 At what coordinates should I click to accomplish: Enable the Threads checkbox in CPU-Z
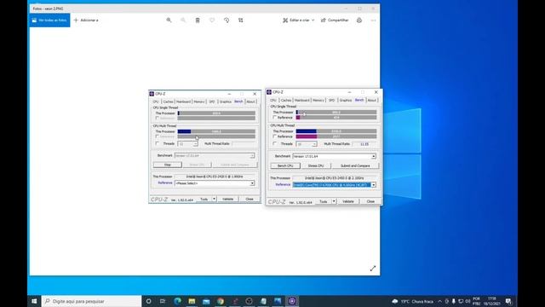point(274,144)
